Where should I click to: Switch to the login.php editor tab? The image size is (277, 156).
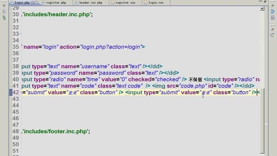click(22, 3)
